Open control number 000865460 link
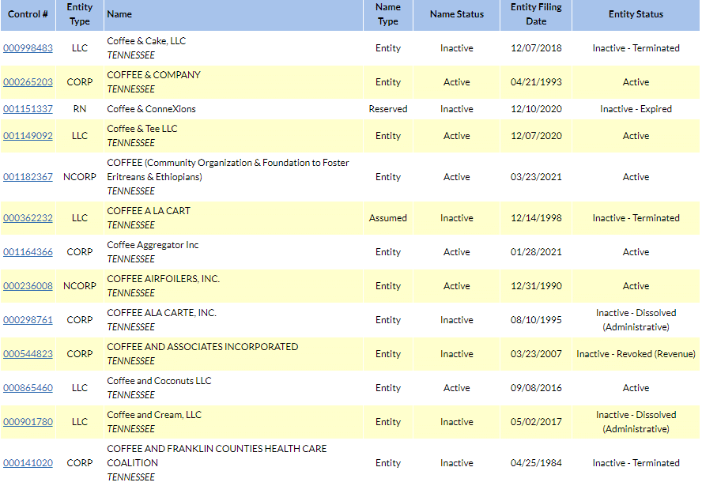 pyautogui.click(x=28, y=388)
